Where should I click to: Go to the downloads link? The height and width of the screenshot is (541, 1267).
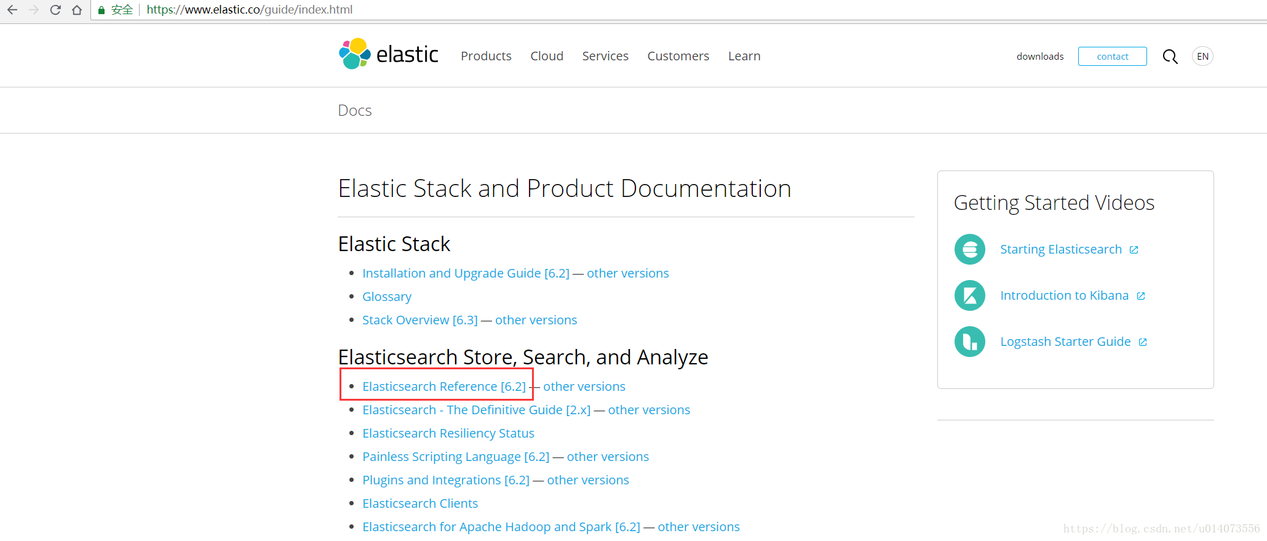point(1040,56)
